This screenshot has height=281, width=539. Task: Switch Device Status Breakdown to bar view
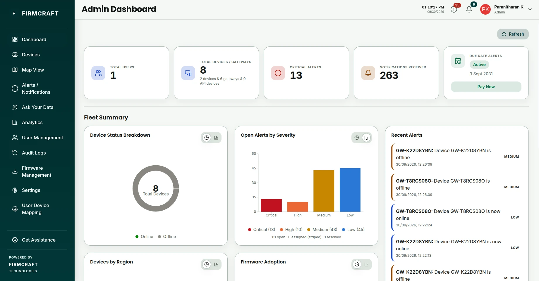pyautogui.click(x=216, y=138)
